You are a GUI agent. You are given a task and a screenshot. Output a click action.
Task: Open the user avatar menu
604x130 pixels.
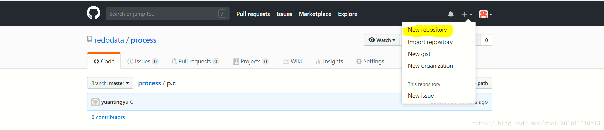pyautogui.click(x=486, y=14)
